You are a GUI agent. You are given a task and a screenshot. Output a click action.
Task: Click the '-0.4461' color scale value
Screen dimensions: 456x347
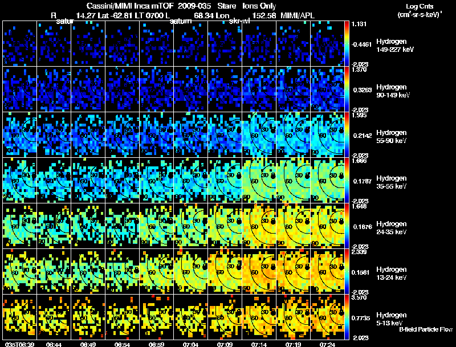(x=361, y=44)
